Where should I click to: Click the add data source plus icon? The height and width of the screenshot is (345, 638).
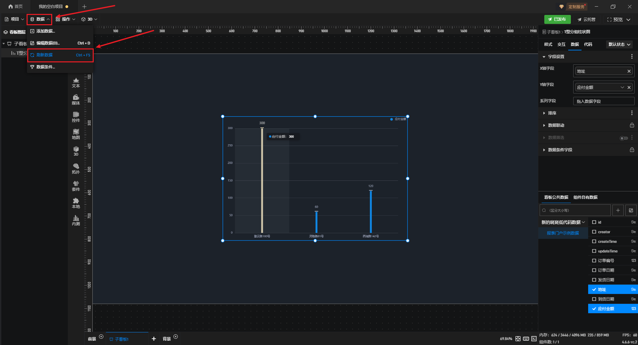[x=618, y=210]
